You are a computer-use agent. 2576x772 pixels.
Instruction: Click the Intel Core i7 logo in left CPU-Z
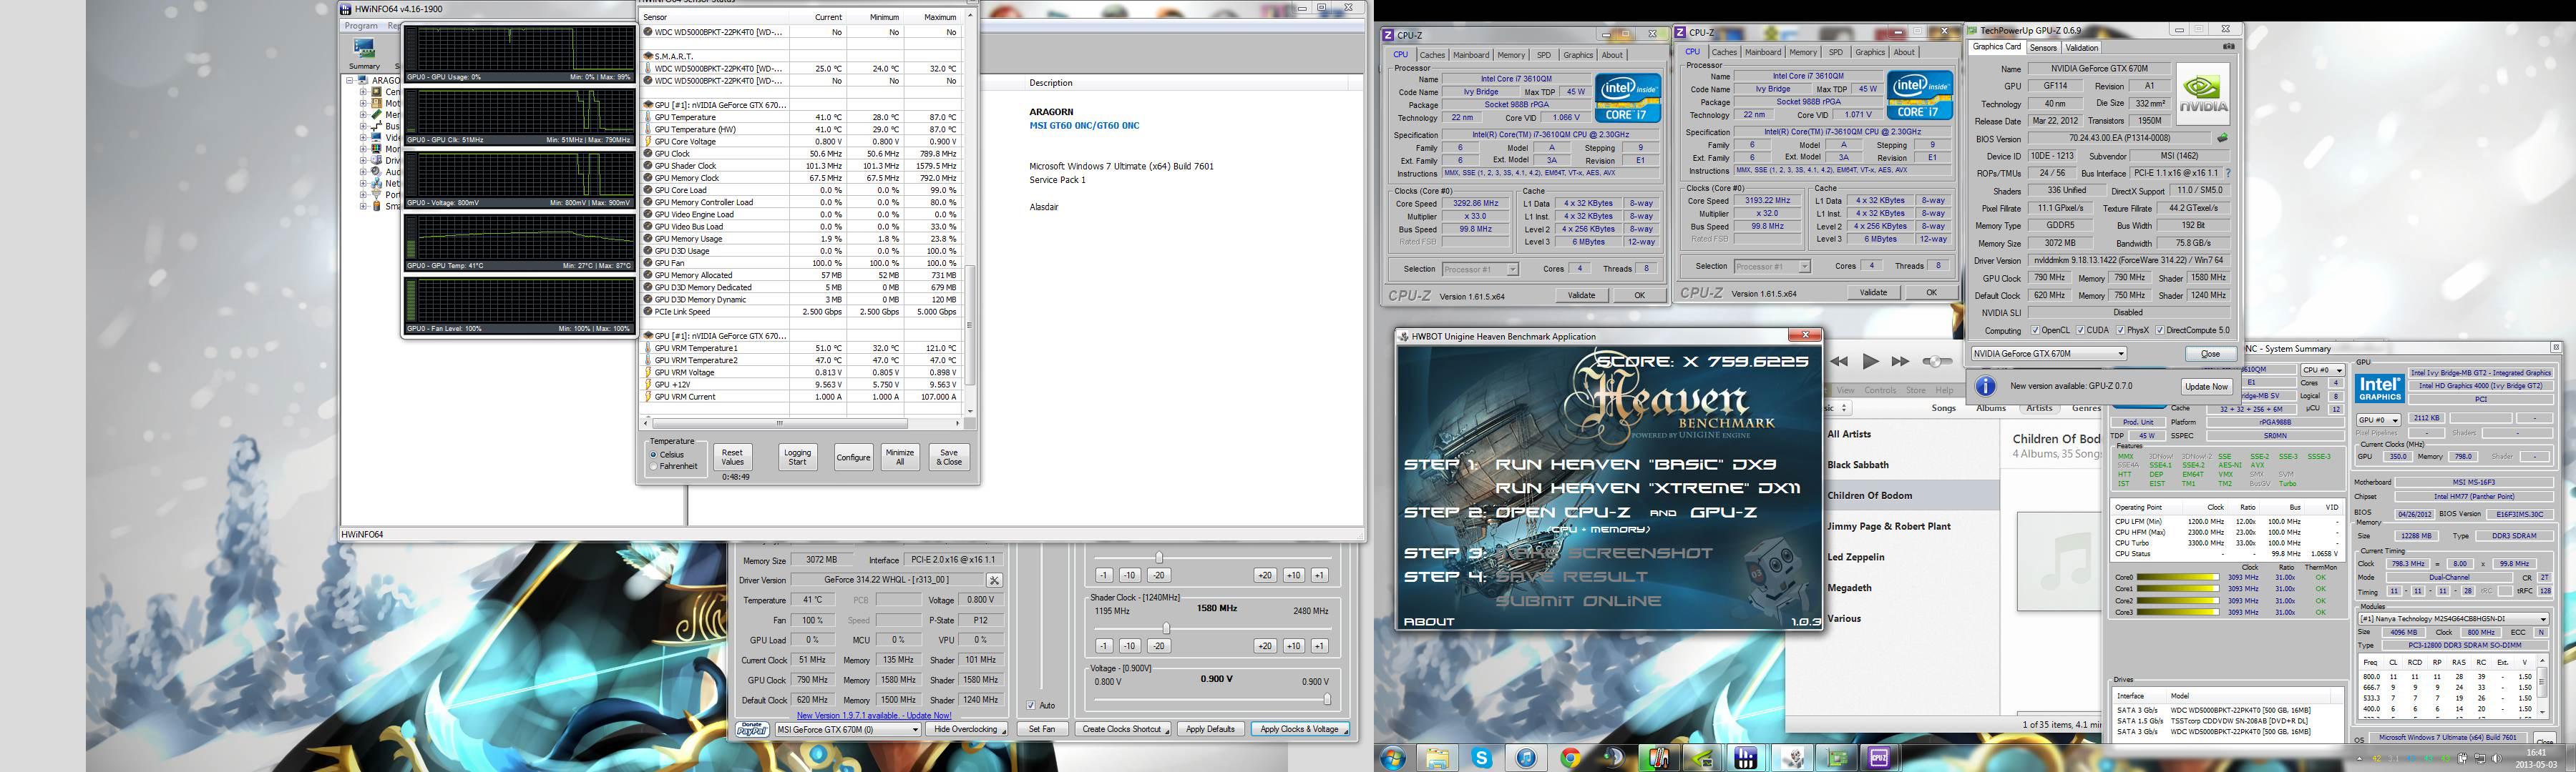1627,99
